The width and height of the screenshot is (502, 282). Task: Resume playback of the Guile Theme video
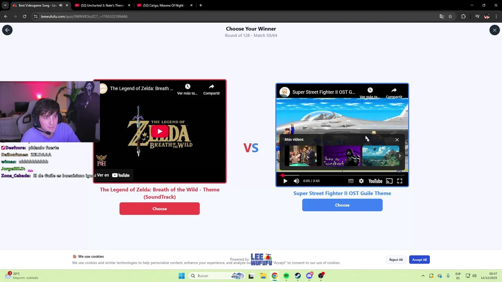pyautogui.click(x=285, y=181)
